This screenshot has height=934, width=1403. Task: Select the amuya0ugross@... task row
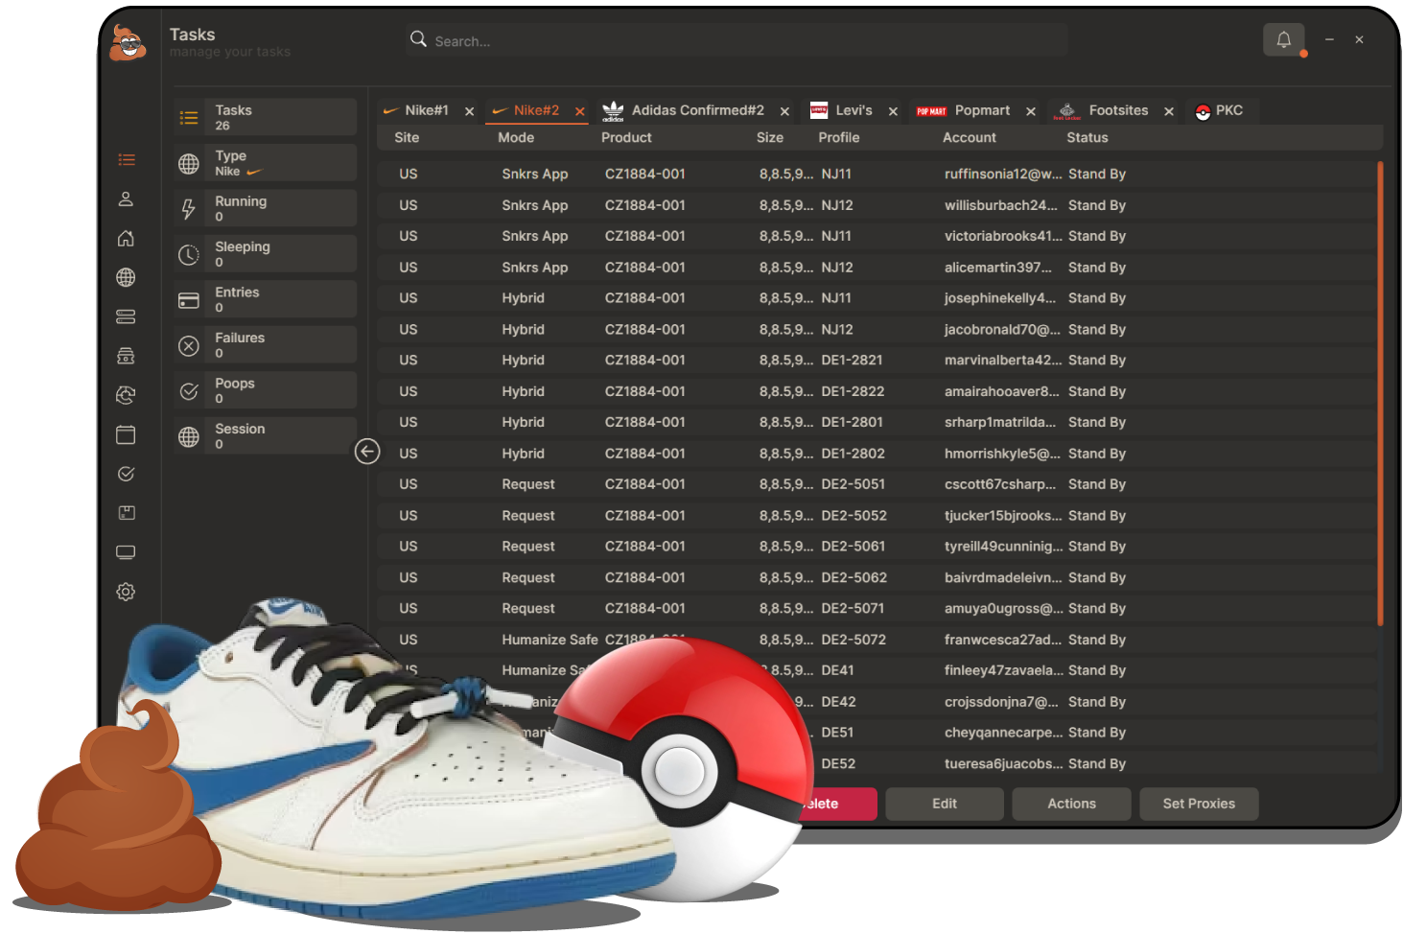pos(876,608)
